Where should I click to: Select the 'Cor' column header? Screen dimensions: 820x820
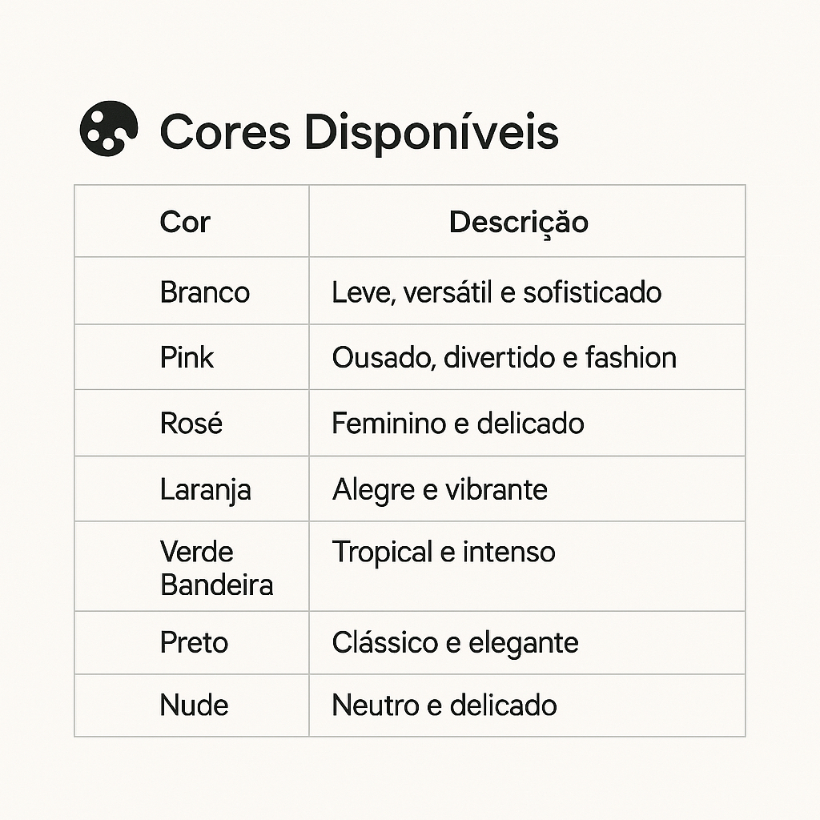click(185, 222)
